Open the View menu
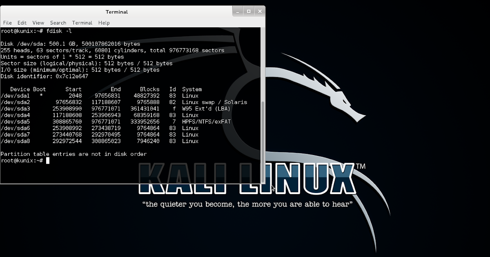 point(38,22)
